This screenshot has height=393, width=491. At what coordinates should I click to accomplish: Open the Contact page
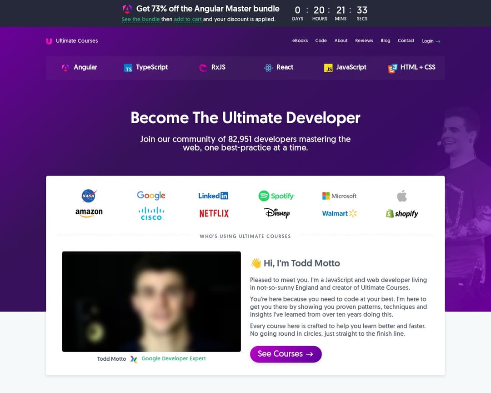click(x=406, y=41)
